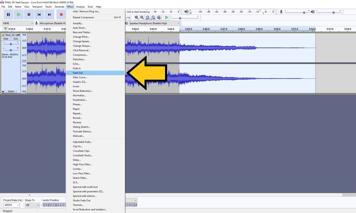Start recording with the red Record button

tap(61, 15)
